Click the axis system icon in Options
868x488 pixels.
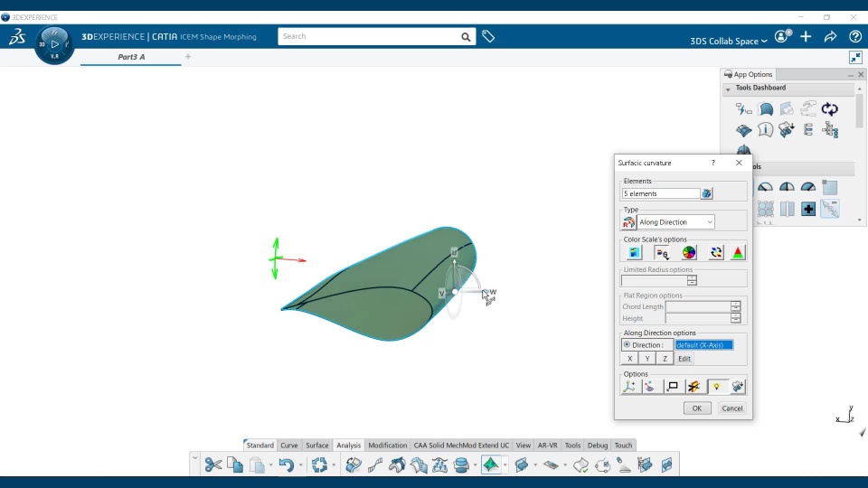(x=629, y=387)
